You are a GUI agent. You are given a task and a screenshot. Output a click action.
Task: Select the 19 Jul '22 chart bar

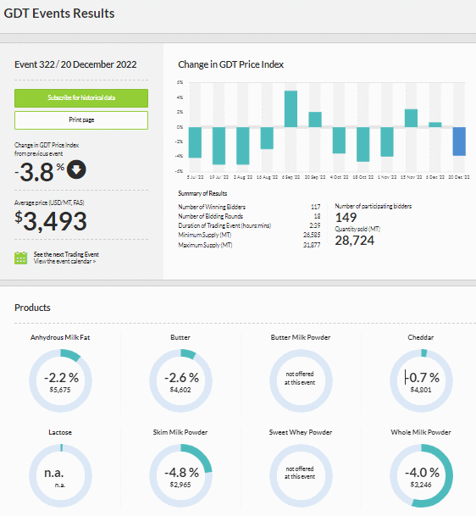(219, 146)
